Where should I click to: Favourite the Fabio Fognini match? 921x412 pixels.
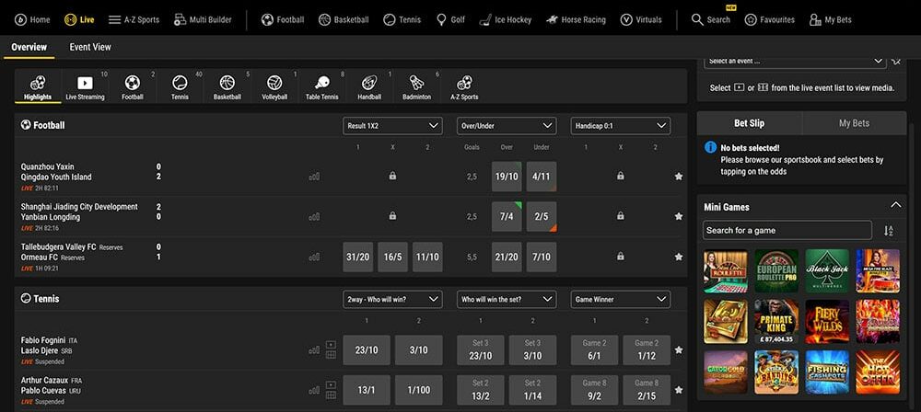(679, 349)
